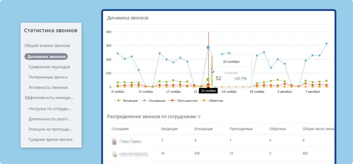
Task: Click the second employee's avatar in the table
Action: tap(114, 153)
